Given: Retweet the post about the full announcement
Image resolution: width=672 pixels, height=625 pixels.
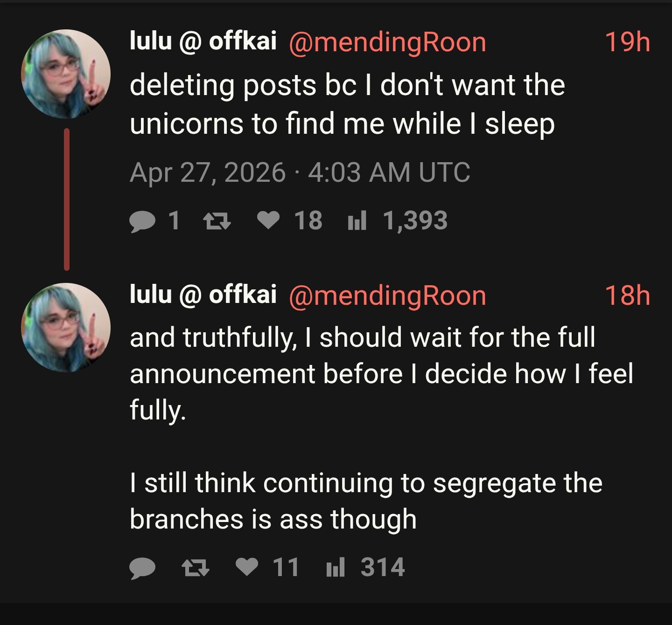Looking at the screenshot, I should 195,567.
